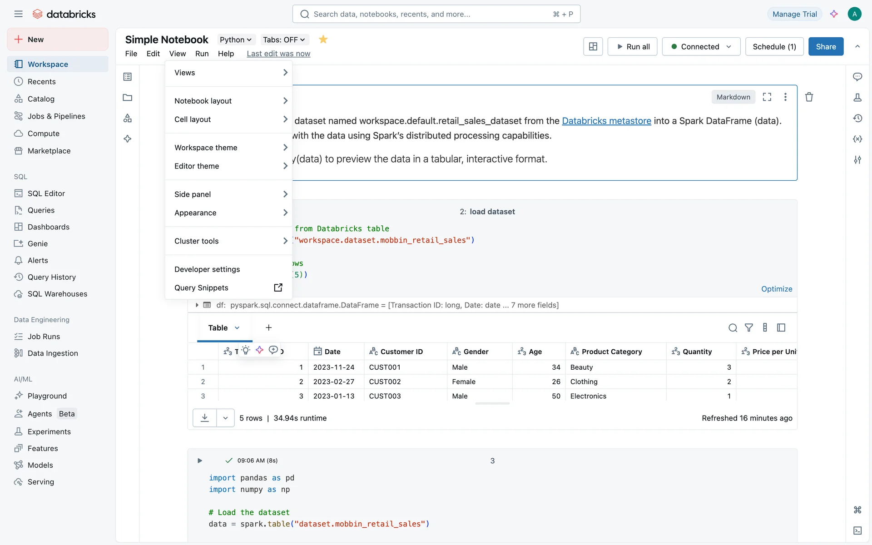The width and height of the screenshot is (872, 545).
Task: Open table of contents icon in left rail
Action: 128,77
